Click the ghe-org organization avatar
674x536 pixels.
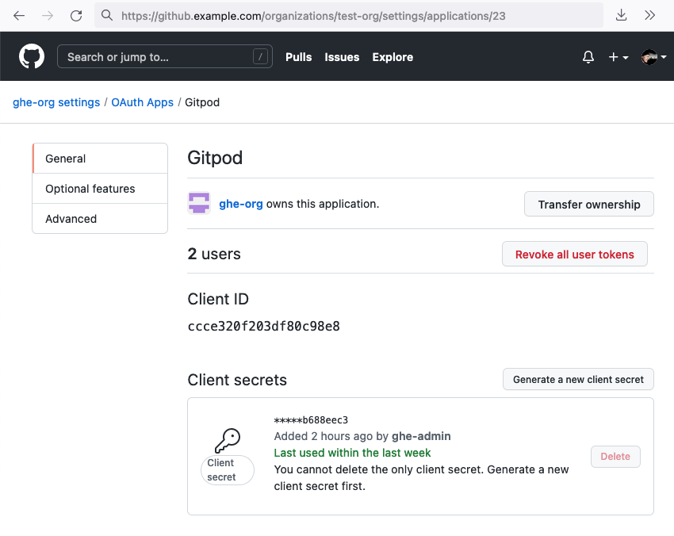click(198, 204)
